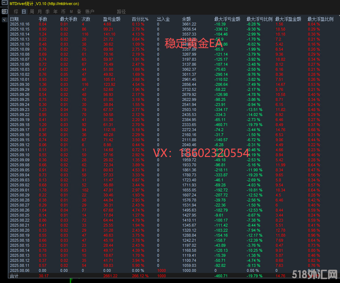Open the 周 weekly statistics view
This screenshot has width=340, height=283.
32,11
